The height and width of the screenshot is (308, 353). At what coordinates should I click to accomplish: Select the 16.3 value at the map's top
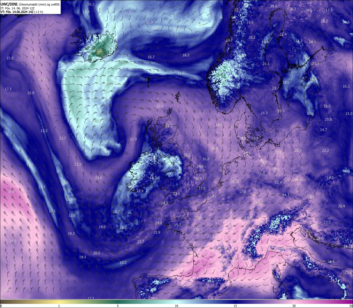pos(91,4)
